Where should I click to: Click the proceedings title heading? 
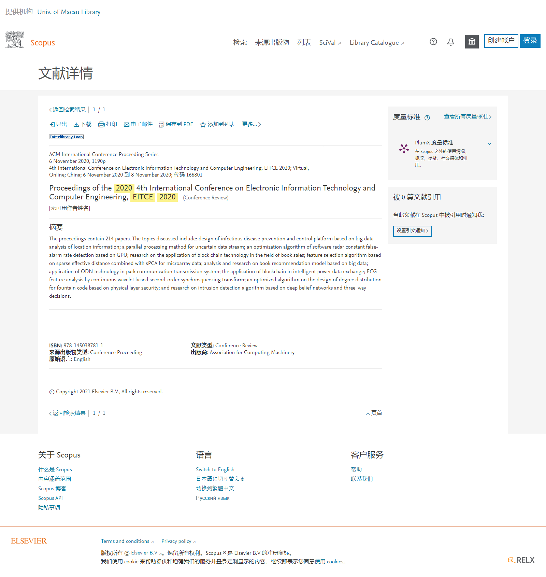(x=212, y=193)
